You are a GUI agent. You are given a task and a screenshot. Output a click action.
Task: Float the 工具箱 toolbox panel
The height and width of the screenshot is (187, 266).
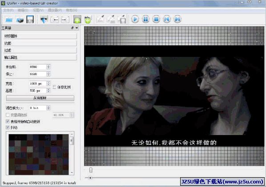click(x=73, y=28)
